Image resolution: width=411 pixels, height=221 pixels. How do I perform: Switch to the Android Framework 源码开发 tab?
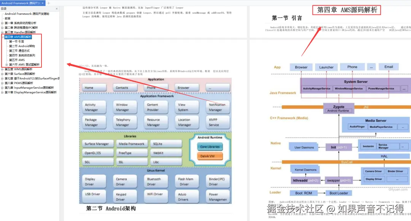[x=21, y=3]
